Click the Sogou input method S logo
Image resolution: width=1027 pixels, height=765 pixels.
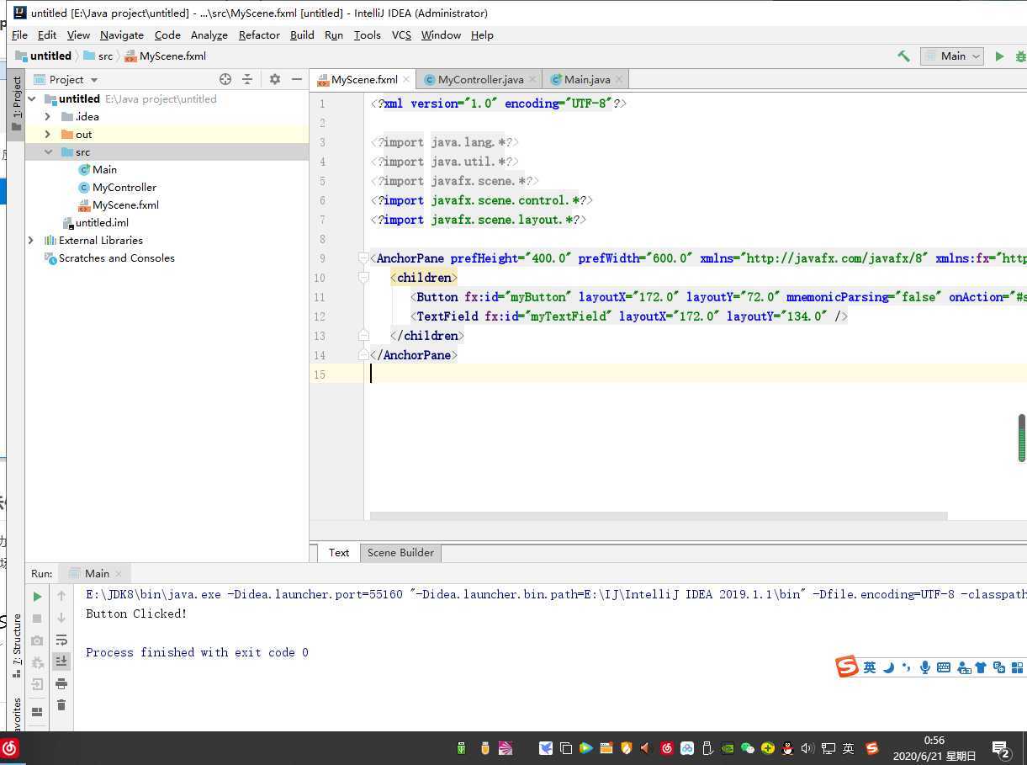coord(847,667)
